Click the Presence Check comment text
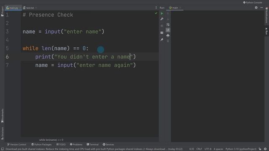This screenshot has height=151, width=269. pyautogui.click(x=48, y=15)
